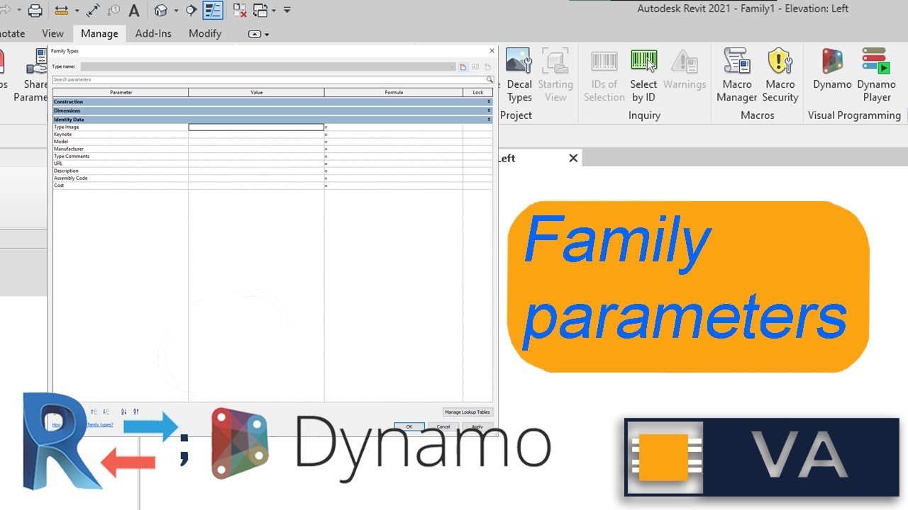Open the Type name dropdown
The height and width of the screenshot is (510, 908).
click(x=452, y=67)
